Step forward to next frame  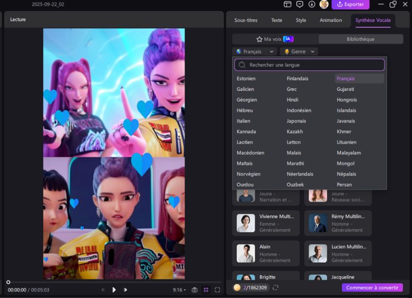click(125, 290)
